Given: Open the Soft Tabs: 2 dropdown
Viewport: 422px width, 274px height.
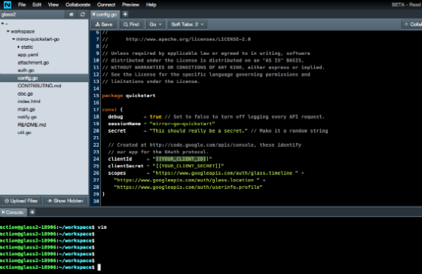Looking at the screenshot, I should pos(188,24).
